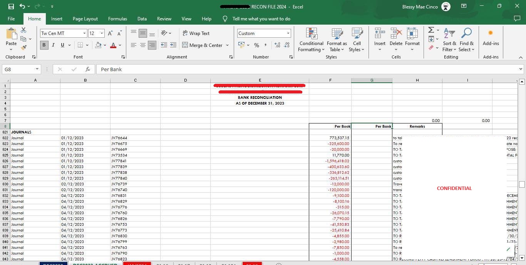
Task: Toggle bold formatting
Action: pyautogui.click(x=44, y=45)
